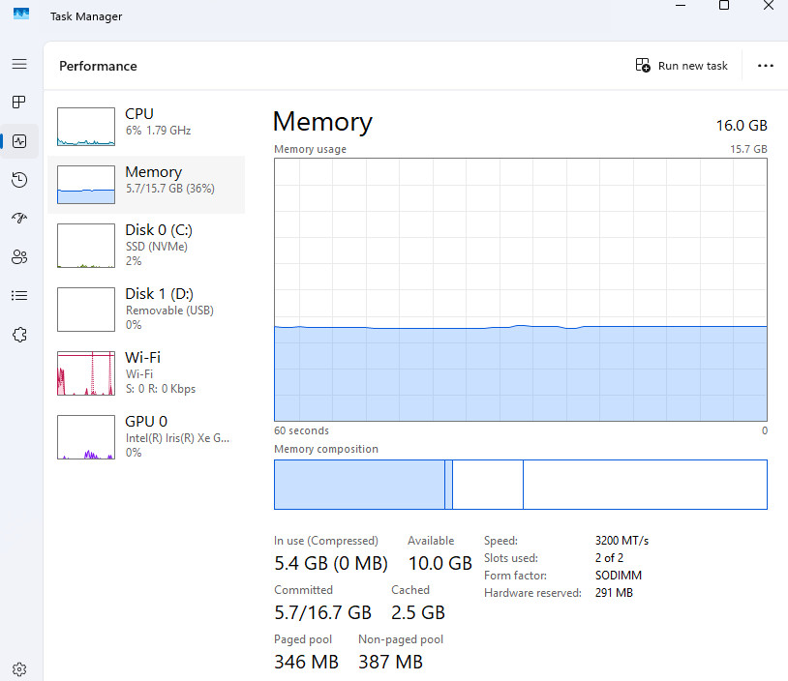
Task: Click the Memory composition bar
Action: [521, 485]
